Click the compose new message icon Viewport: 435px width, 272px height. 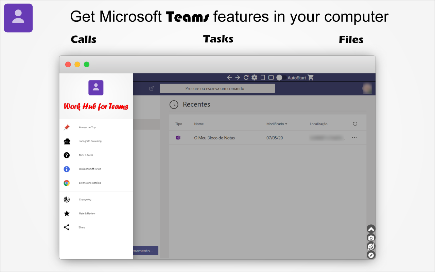click(151, 88)
